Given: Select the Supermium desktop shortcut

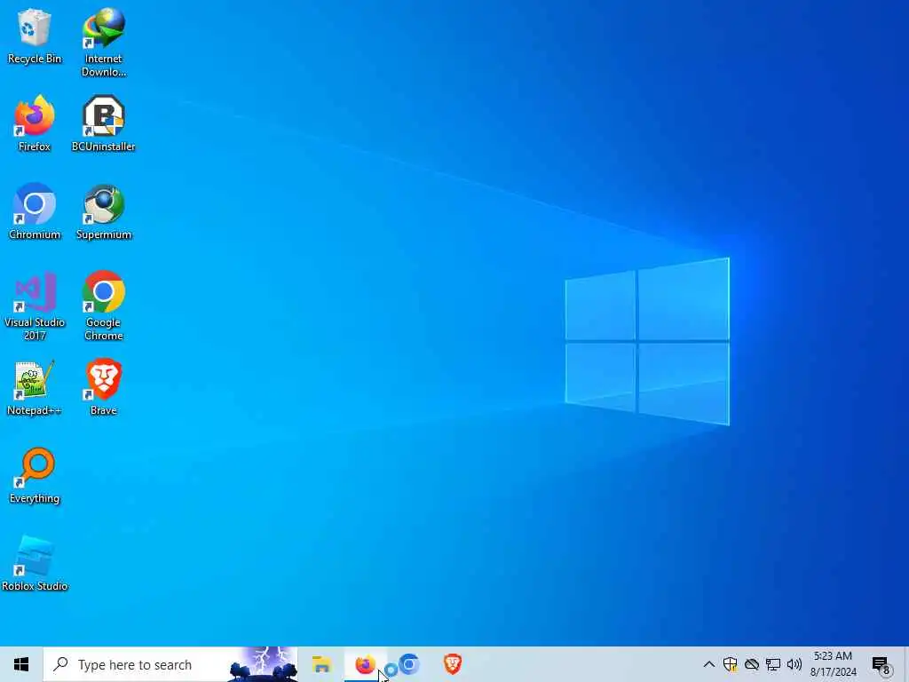Looking at the screenshot, I should click(x=103, y=211).
